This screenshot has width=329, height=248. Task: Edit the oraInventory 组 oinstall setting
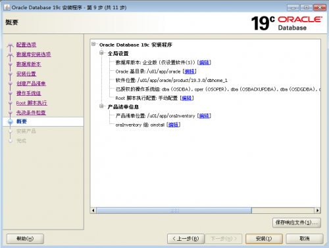tap(173, 125)
